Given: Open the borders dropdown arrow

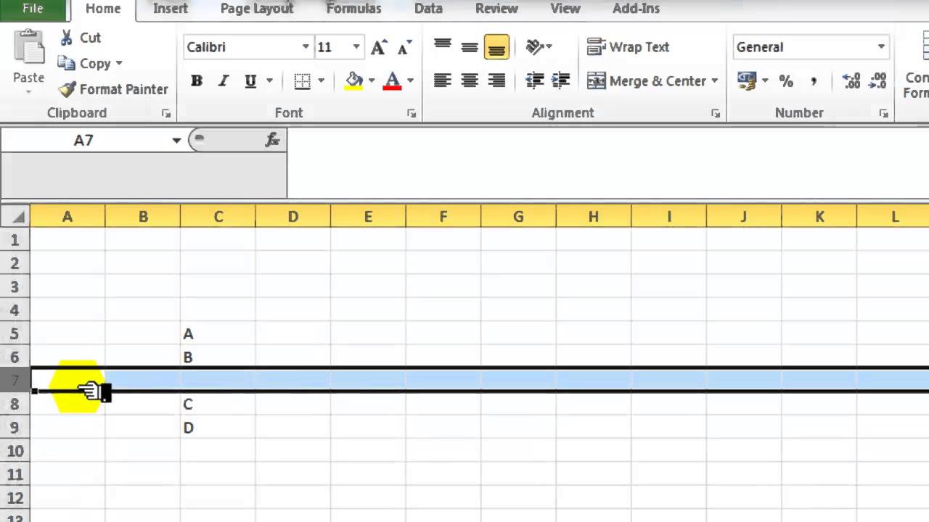Looking at the screenshot, I should [x=322, y=81].
